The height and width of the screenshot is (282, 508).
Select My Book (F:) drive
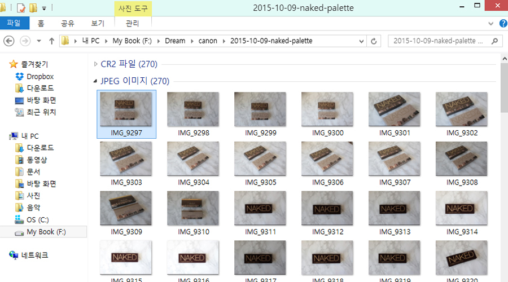(46, 232)
